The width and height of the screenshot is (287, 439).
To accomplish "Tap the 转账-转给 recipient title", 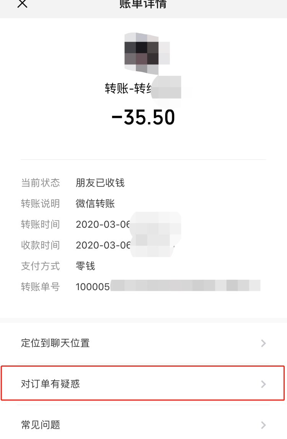I will (129, 88).
